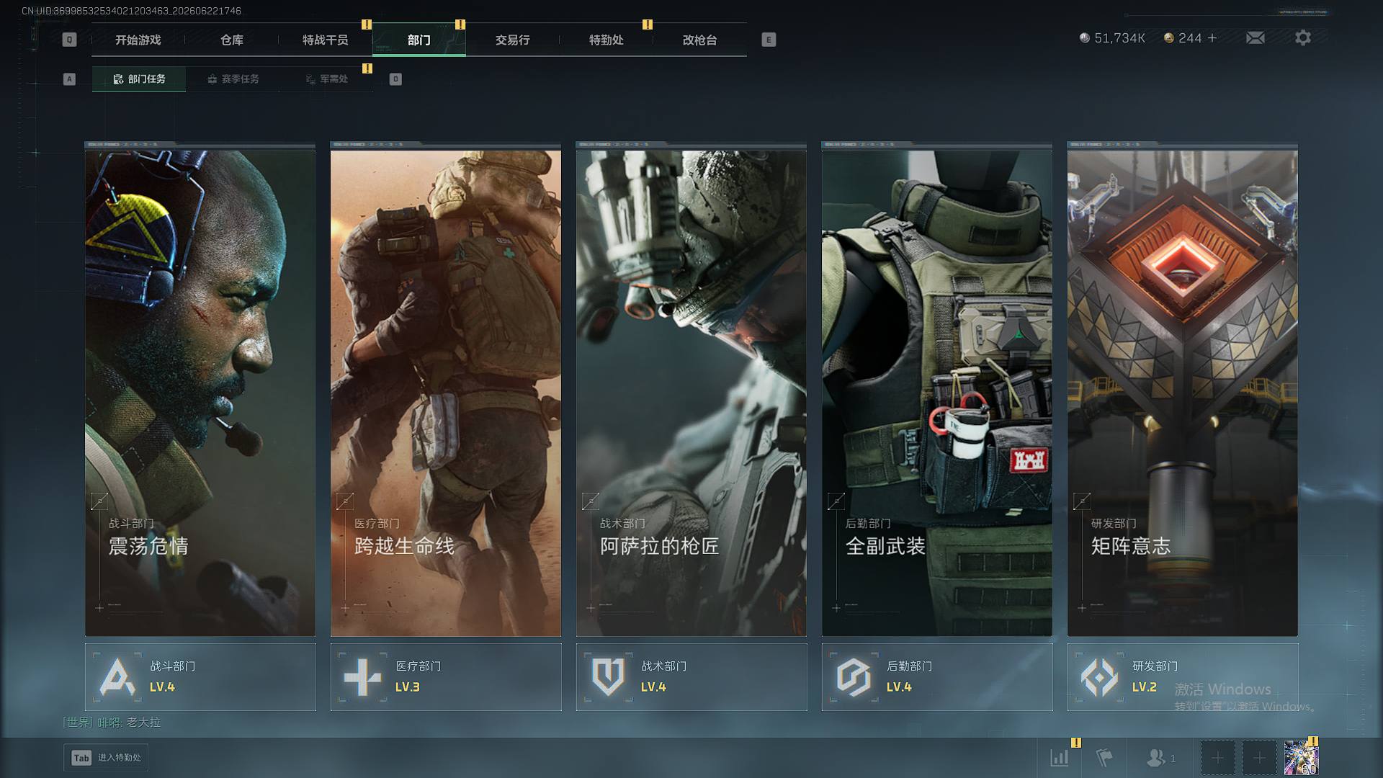
Task: Open the 改枪台 tab
Action: [x=700, y=40]
